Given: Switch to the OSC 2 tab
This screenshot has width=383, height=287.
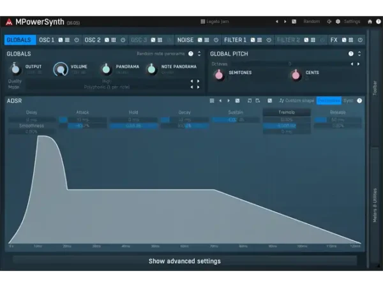Looking at the screenshot, I should 93,40.
